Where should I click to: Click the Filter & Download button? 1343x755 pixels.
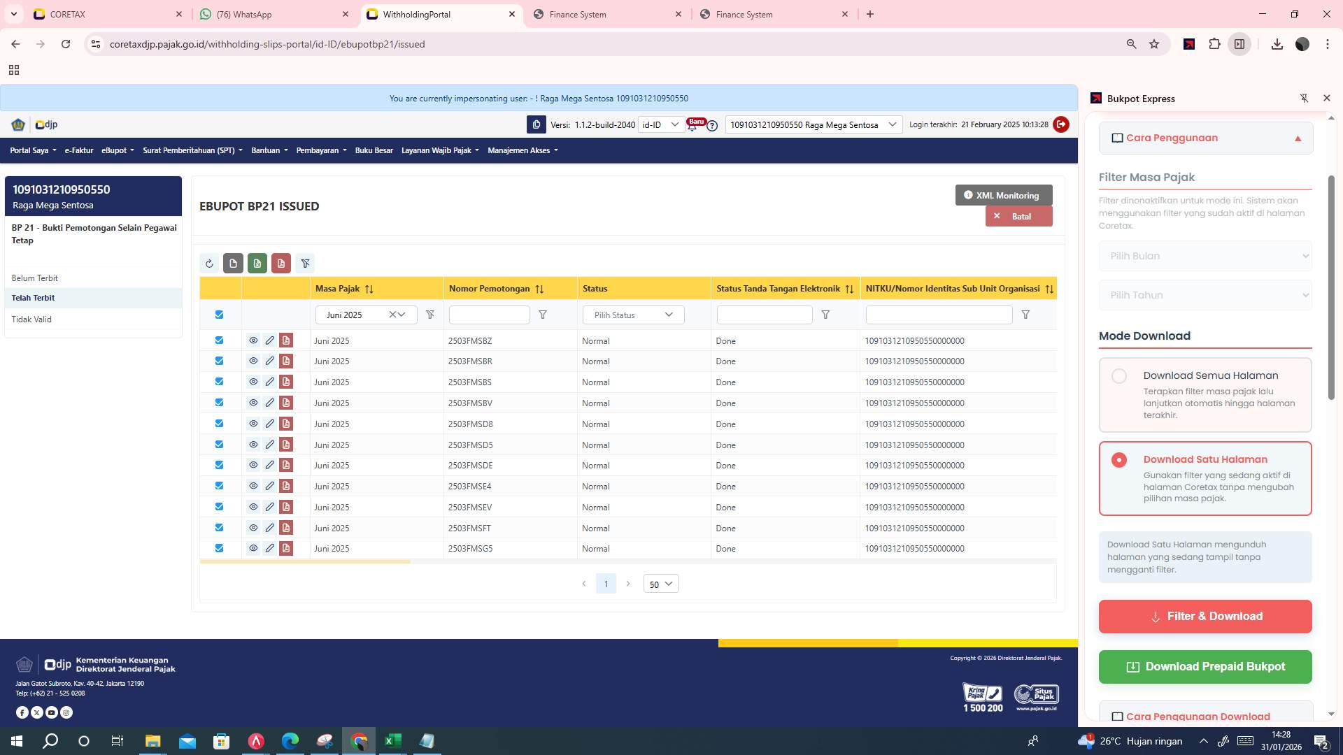(1205, 616)
